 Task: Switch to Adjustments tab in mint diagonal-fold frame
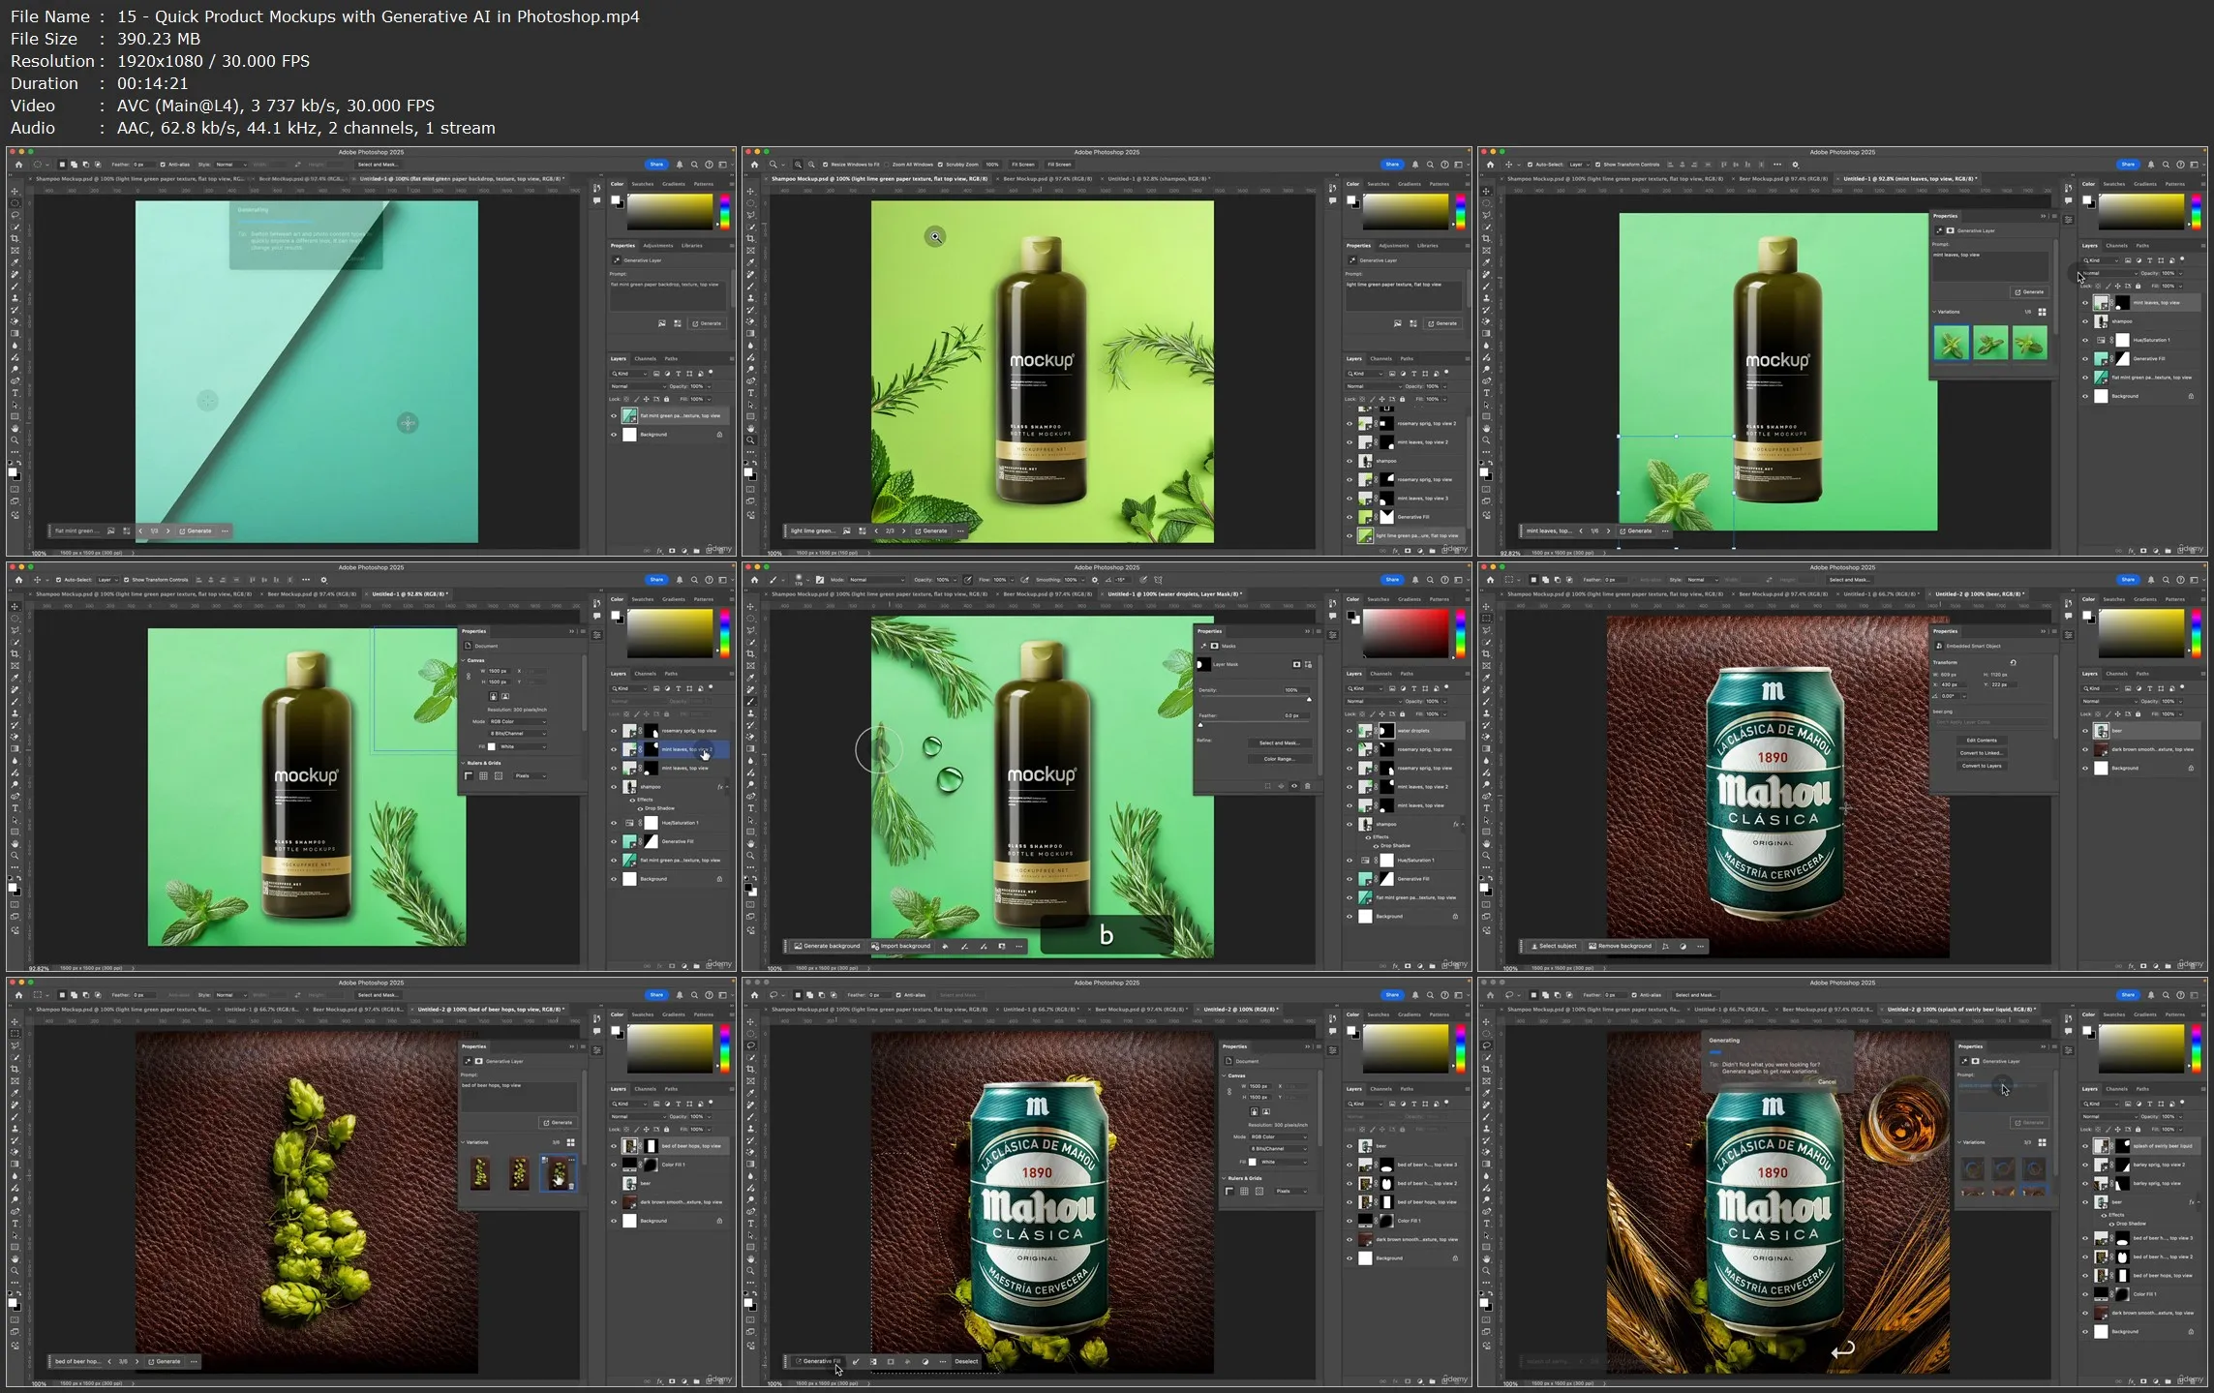coord(658,246)
